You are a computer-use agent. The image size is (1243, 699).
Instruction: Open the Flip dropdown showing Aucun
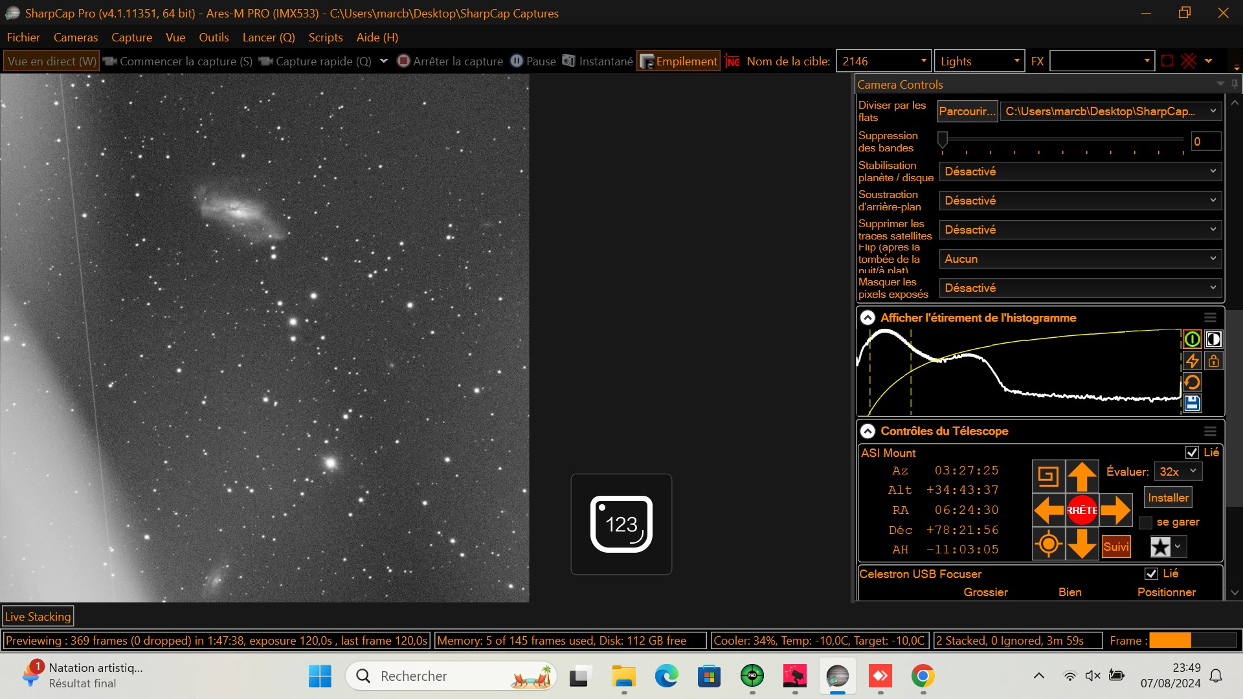click(x=1080, y=259)
